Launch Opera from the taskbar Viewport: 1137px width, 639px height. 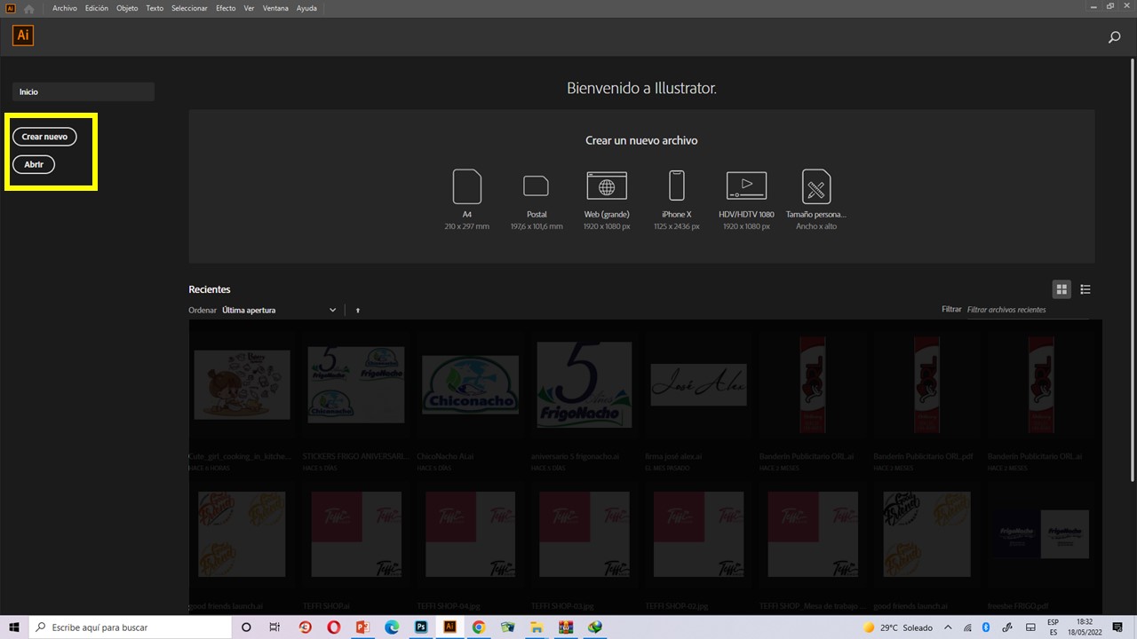point(334,627)
